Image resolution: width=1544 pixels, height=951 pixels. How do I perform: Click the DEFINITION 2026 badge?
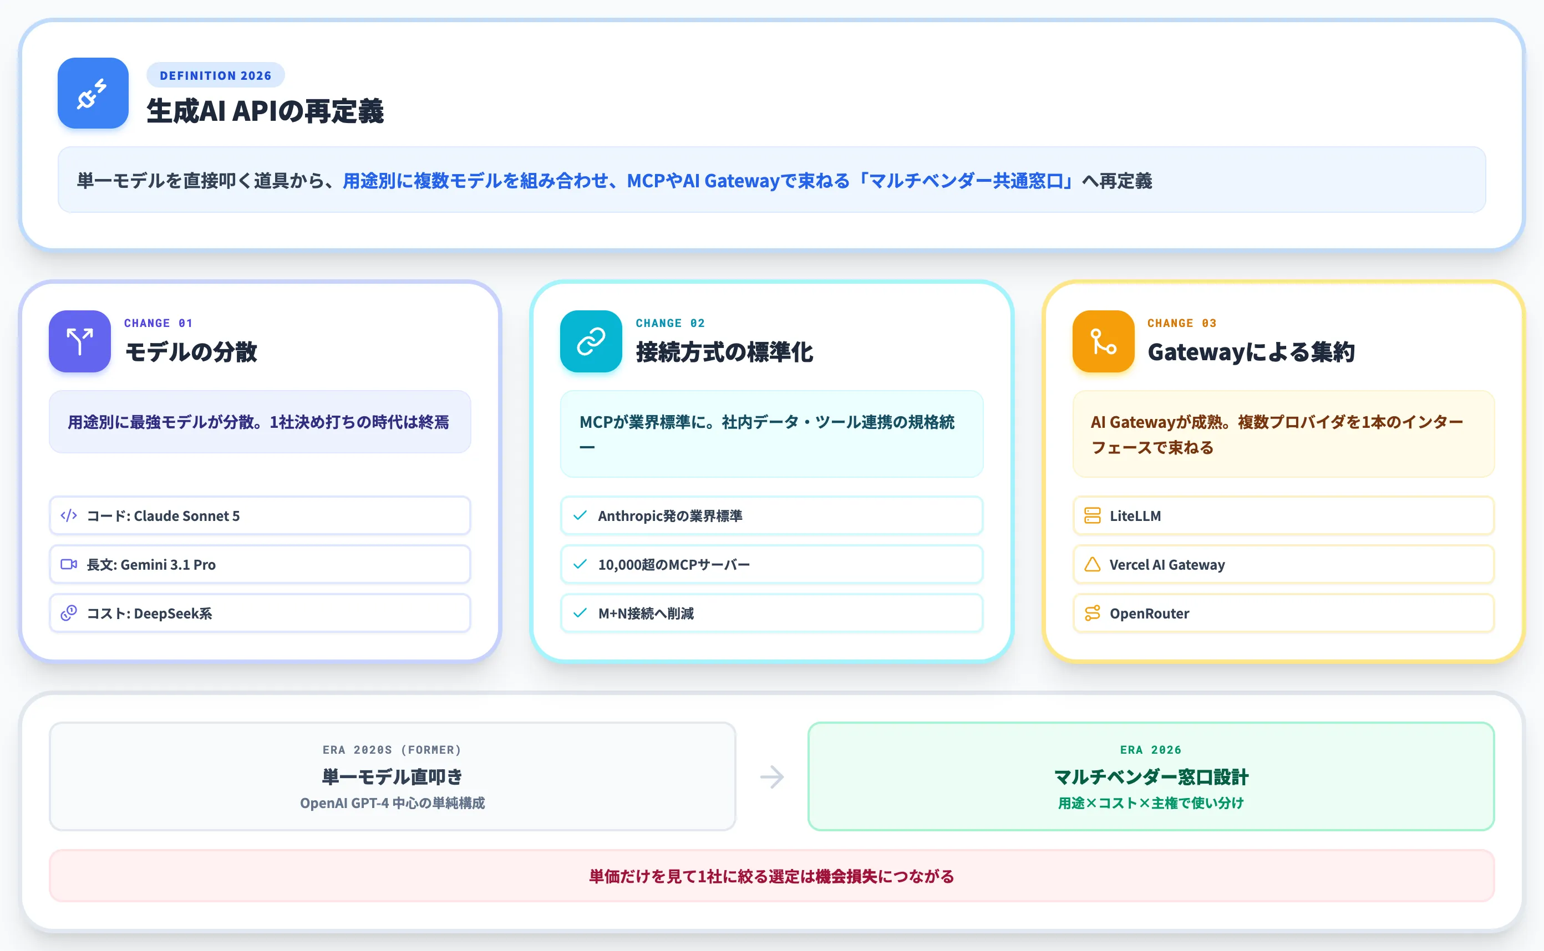215,75
